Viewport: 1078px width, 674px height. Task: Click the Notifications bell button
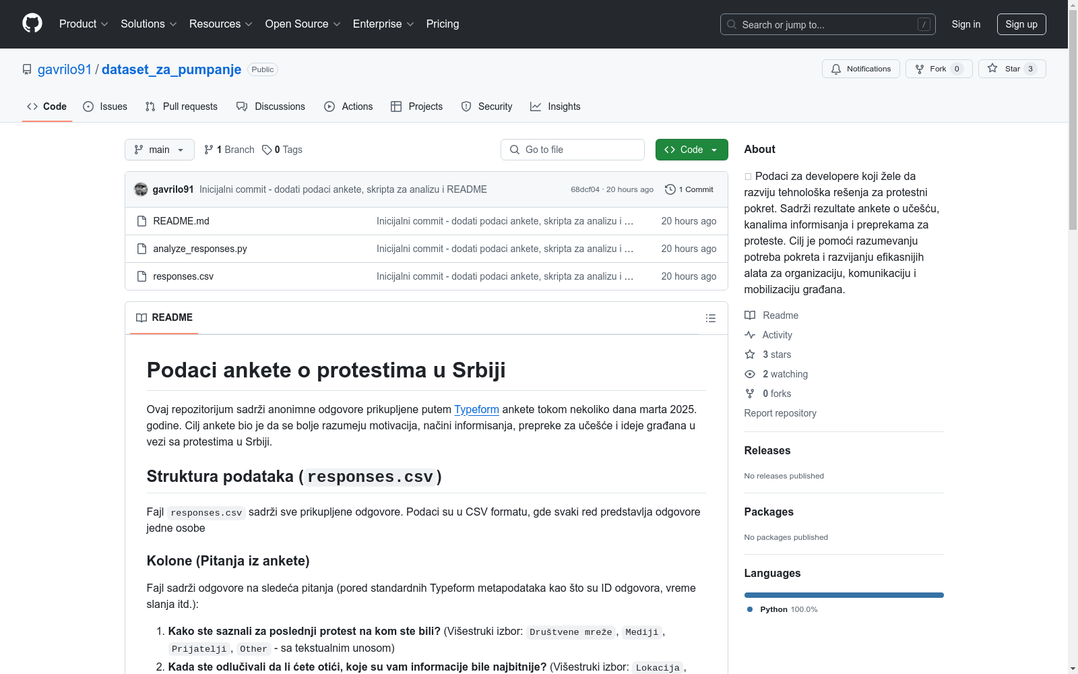(861, 69)
